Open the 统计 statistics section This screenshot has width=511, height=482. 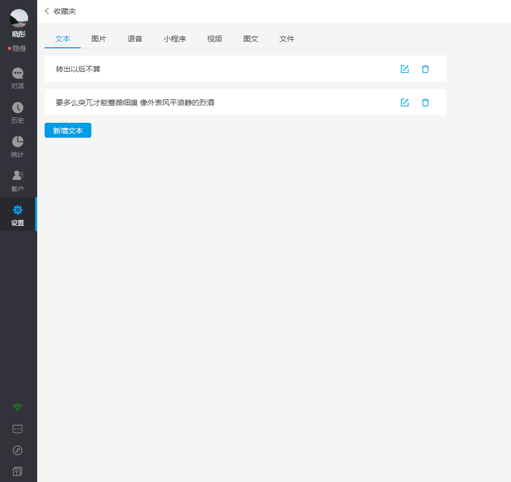[18, 147]
